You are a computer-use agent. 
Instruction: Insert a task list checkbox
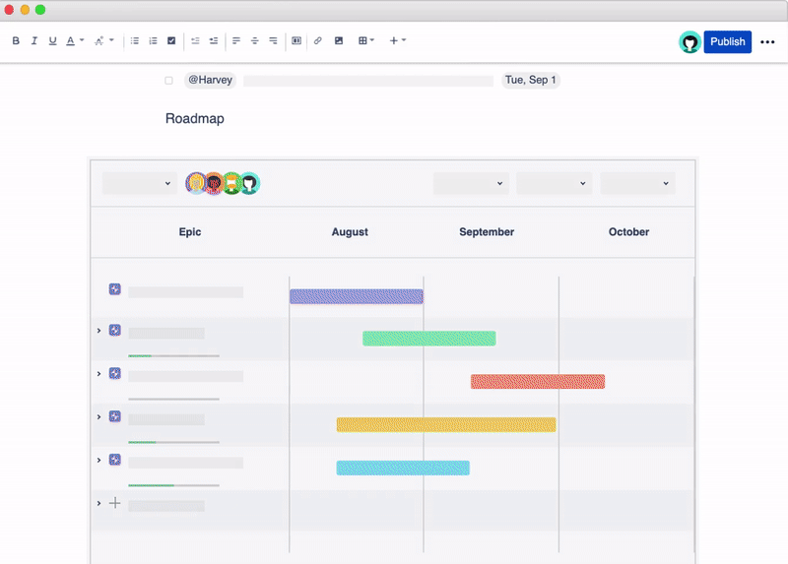tap(171, 40)
